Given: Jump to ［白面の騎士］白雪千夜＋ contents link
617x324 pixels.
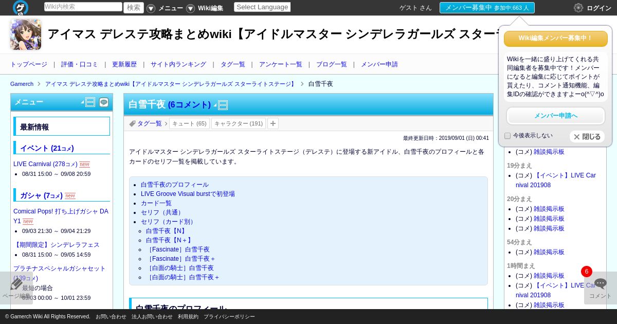Looking at the screenshot, I should click(183, 277).
